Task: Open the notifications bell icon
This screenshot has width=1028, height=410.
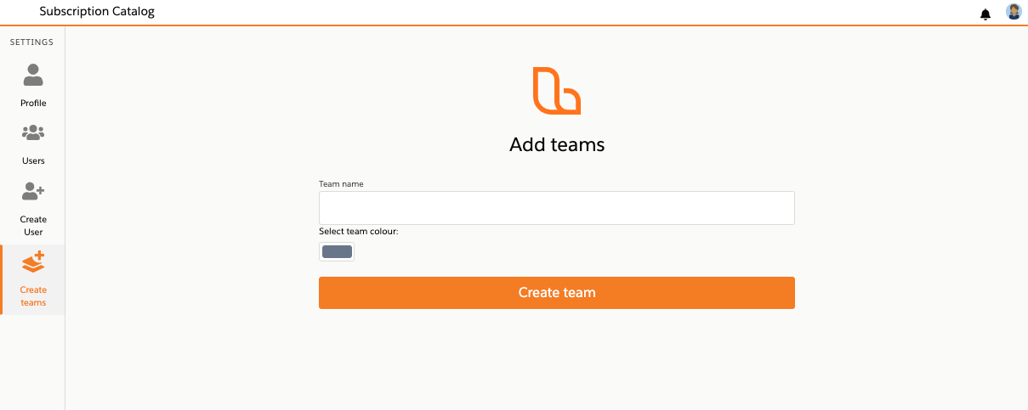Action: 985,14
